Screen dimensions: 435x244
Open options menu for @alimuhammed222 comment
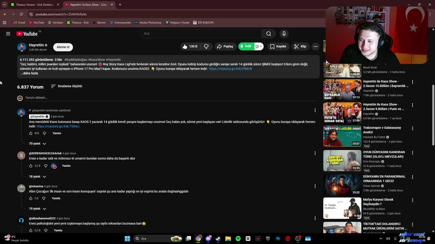click(x=315, y=218)
